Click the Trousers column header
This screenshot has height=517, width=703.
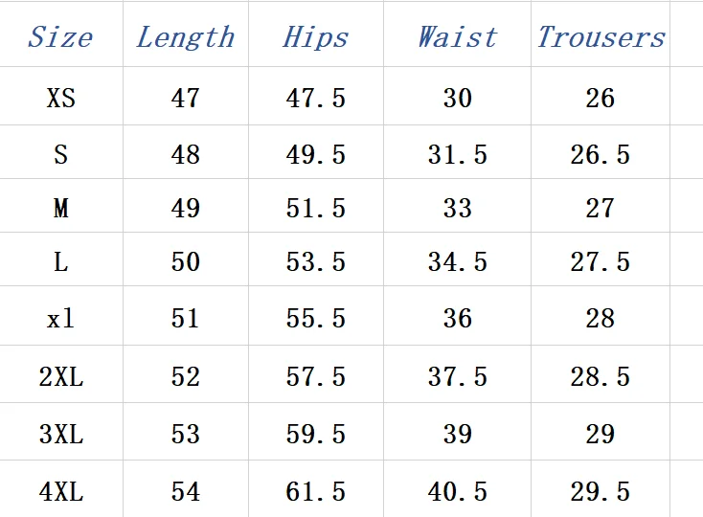click(601, 37)
